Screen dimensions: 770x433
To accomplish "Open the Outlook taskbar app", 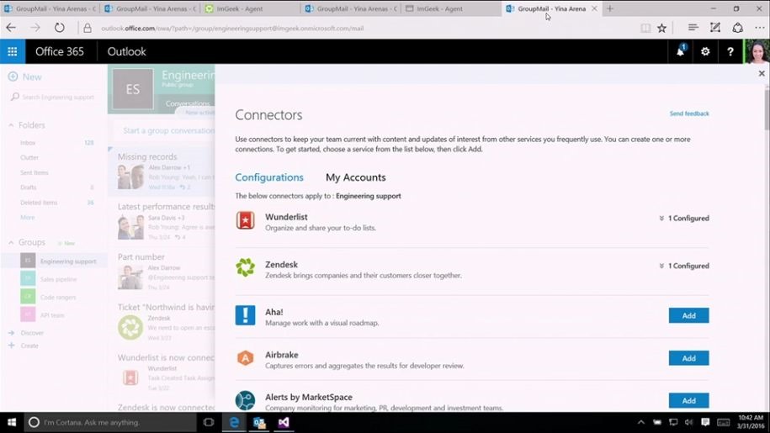I will point(259,422).
